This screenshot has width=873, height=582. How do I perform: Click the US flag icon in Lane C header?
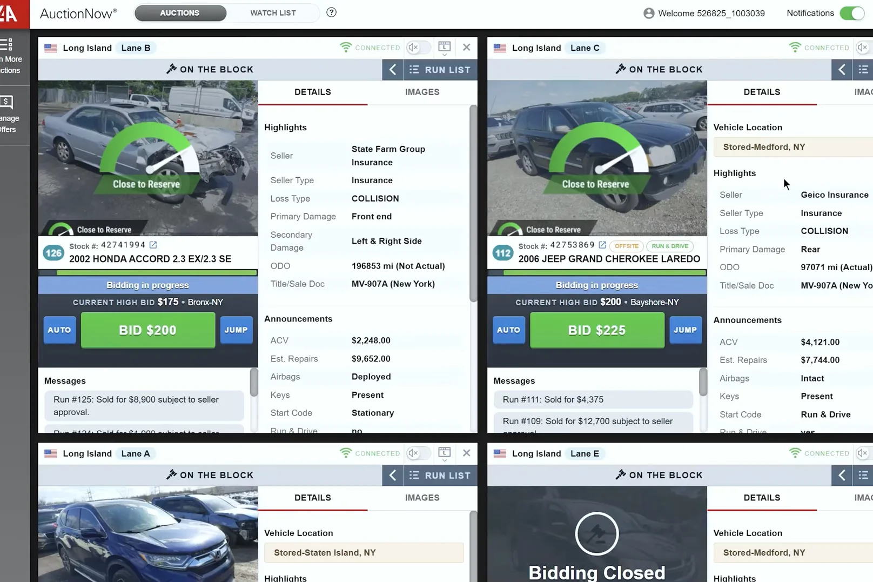500,48
